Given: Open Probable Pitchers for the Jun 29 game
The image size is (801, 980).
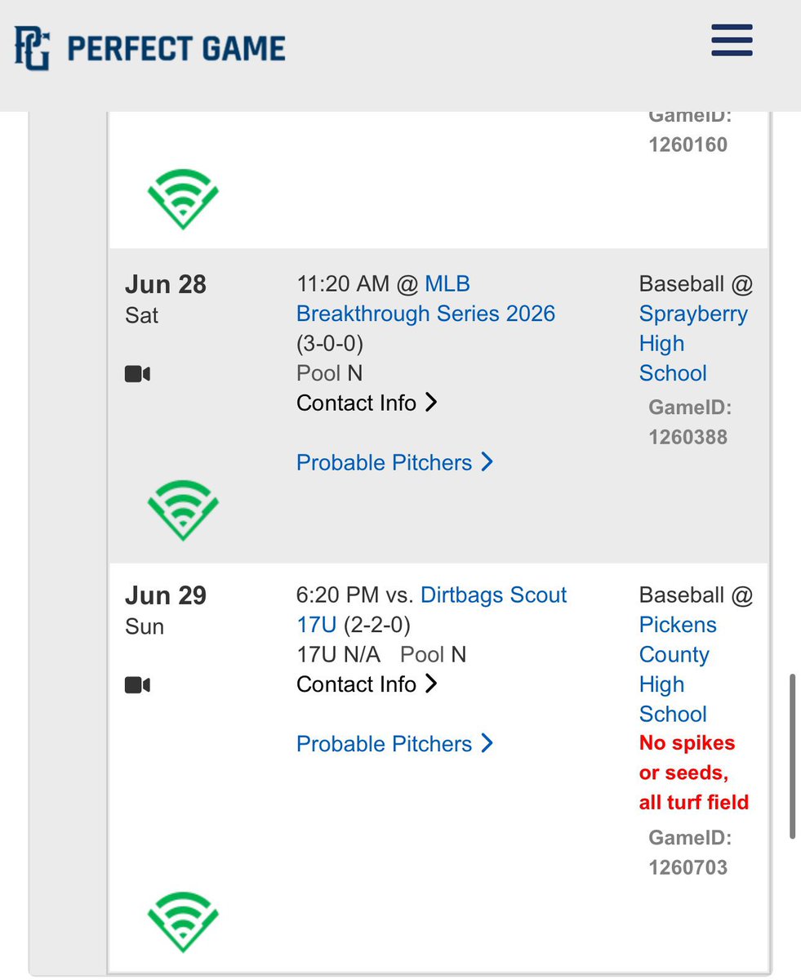Looking at the screenshot, I should 395,744.
